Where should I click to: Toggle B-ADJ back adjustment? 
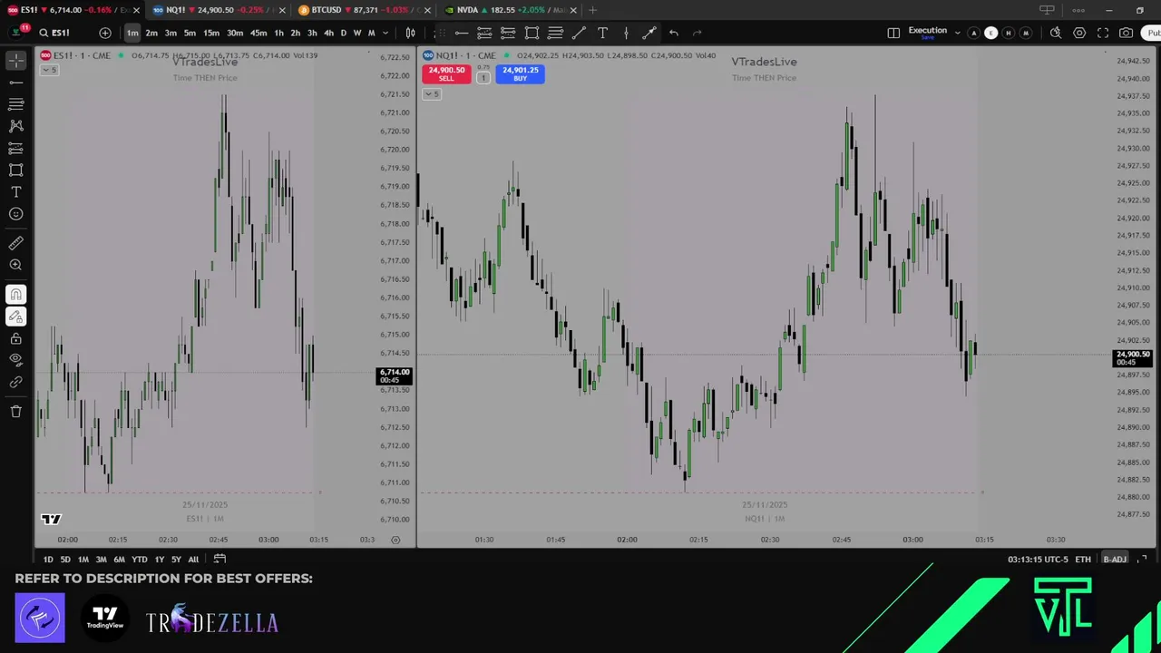[x=1115, y=560]
